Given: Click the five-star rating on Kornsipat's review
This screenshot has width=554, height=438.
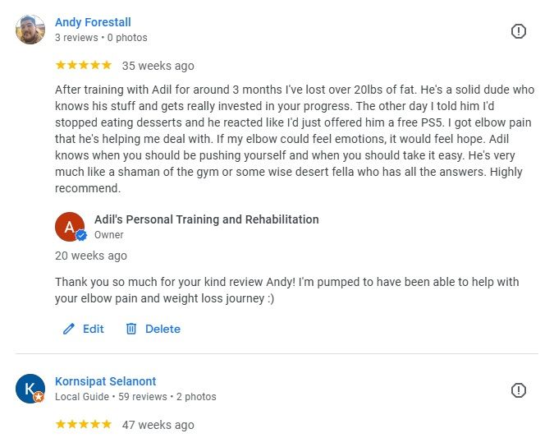Looking at the screenshot, I should [x=83, y=424].
